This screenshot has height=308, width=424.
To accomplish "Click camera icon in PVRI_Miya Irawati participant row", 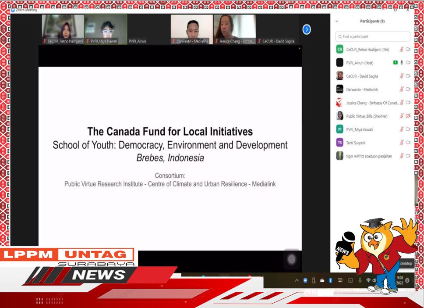I will coord(408,129).
